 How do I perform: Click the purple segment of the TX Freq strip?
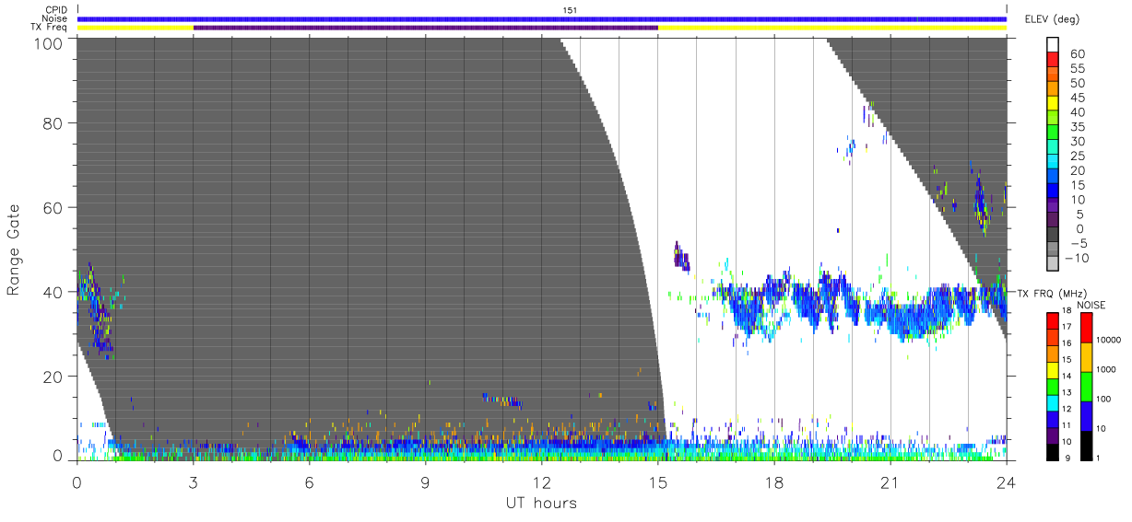pyautogui.click(x=426, y=28)
